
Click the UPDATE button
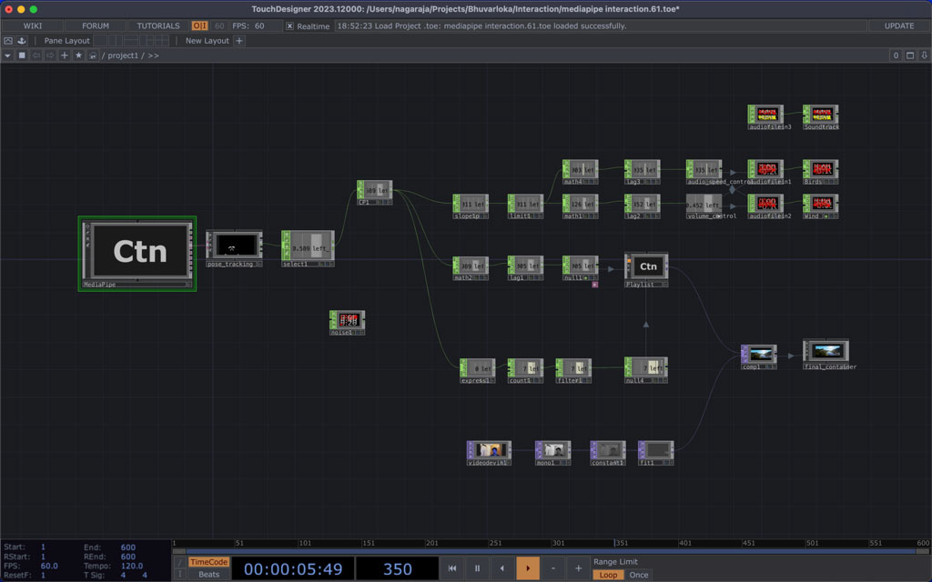point(898,26)
